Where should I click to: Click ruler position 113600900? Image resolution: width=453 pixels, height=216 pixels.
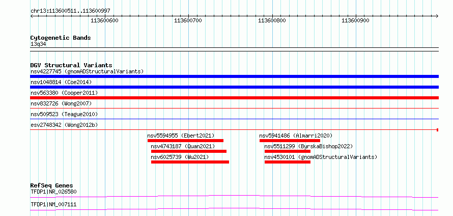pyautogui.click(x=355, y=20)
